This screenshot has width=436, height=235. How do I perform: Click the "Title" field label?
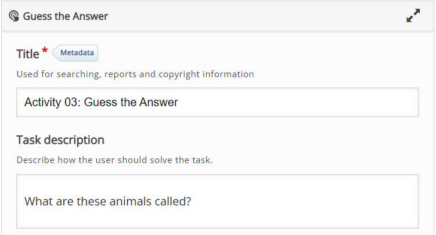(27, 54)
